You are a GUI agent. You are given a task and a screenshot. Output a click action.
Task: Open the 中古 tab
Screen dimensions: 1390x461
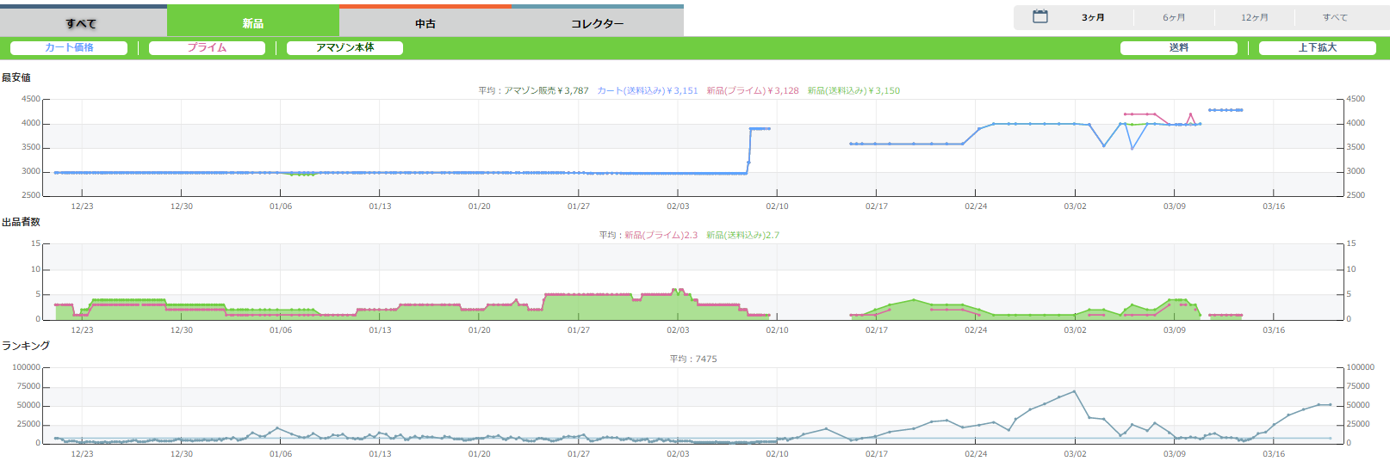click(425, 23)
